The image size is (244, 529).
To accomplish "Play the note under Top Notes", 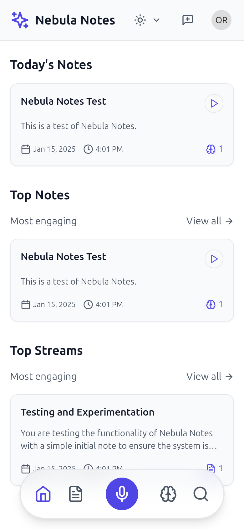I will coord(214,259).
